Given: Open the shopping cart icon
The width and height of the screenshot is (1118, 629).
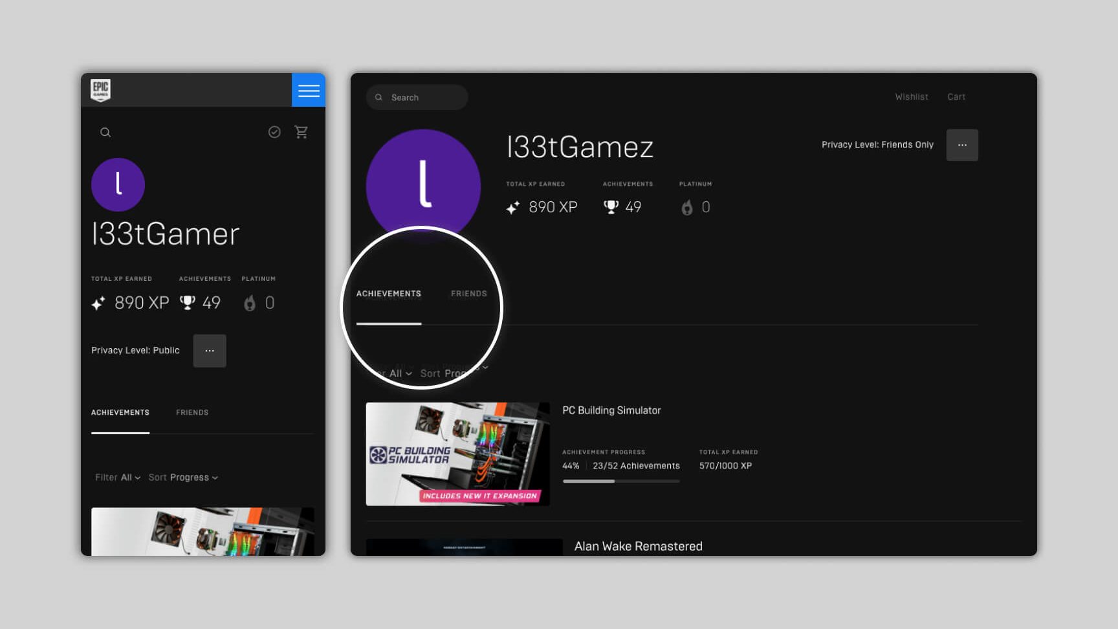Looking at the screenshot, I should pyautogui.click(x=301, y=132).
